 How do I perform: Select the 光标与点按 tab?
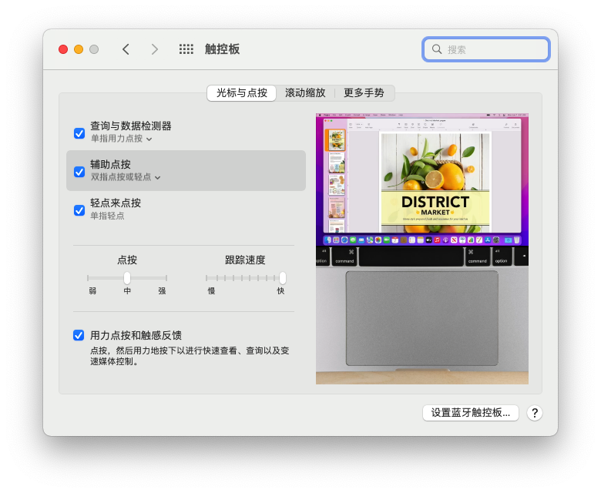pyautogui.click(x=242, y=93)
